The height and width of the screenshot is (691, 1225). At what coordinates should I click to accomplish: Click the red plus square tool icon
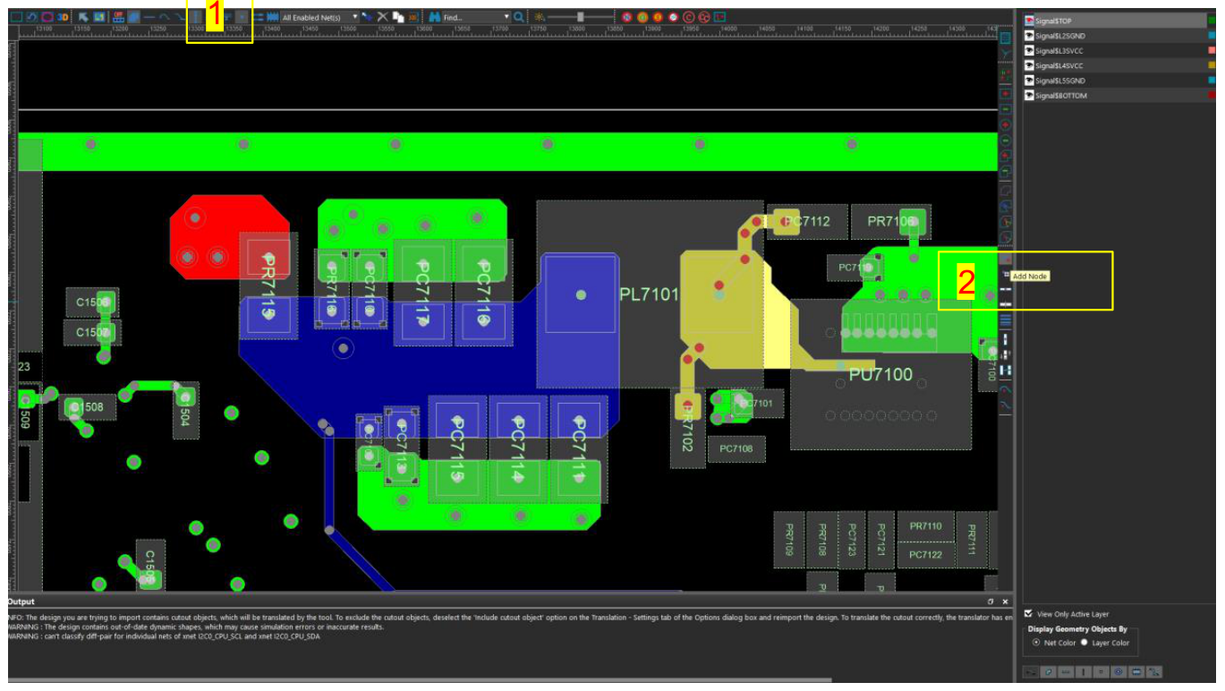click(x=1006, y=95)
